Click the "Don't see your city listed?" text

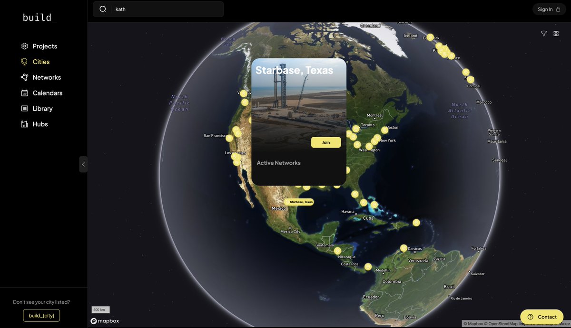tap(41, 302)
